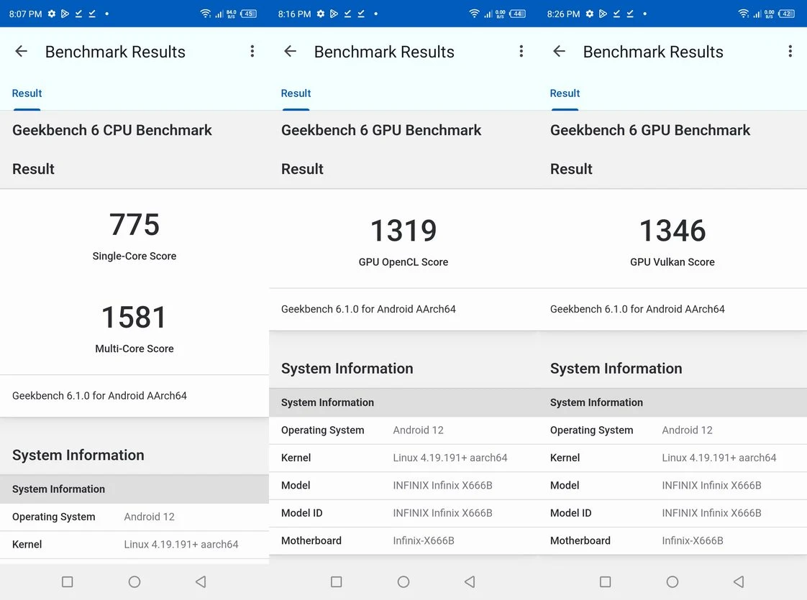The height and width of the screenshot is (600, 807).
Task: Tap battery indicator showing 44
Action: [517, 14]
